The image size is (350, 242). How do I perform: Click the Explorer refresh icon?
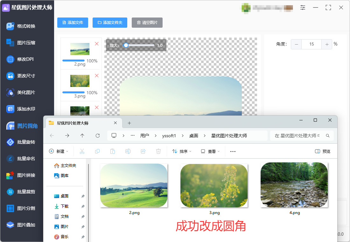point(98,136)
